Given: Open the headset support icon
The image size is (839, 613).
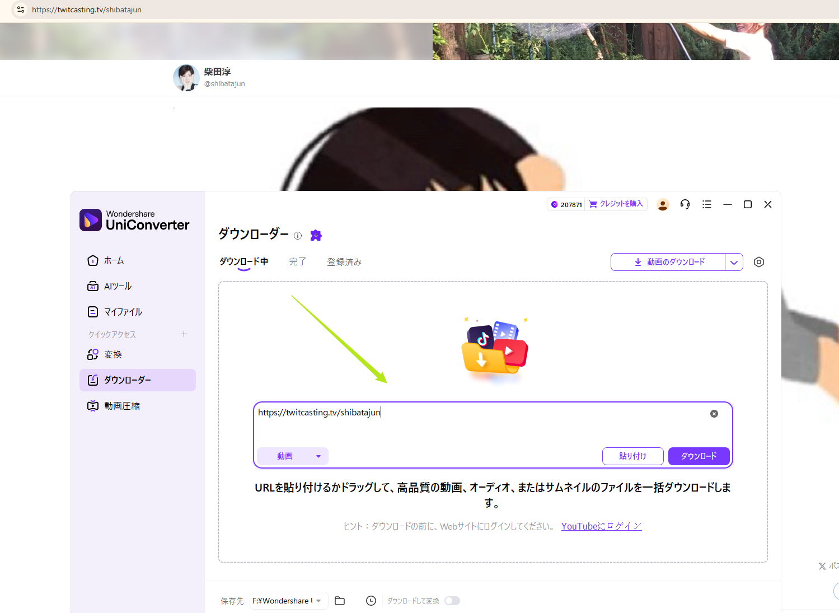Looking at the screenshot, I should pos(685,204).
